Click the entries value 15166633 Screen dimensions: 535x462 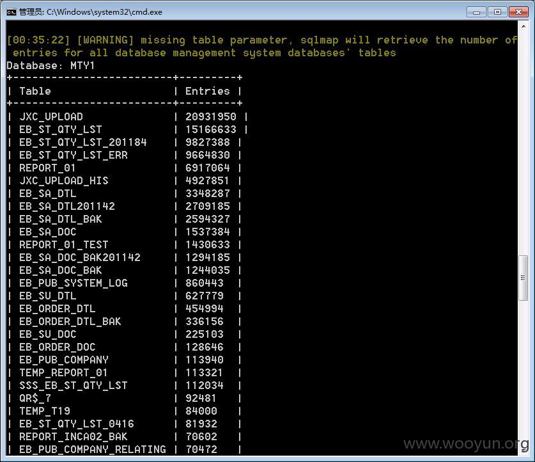pyautogui.click(x=211, y=129)
